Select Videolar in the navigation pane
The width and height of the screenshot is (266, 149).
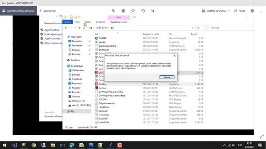(76, 96)
